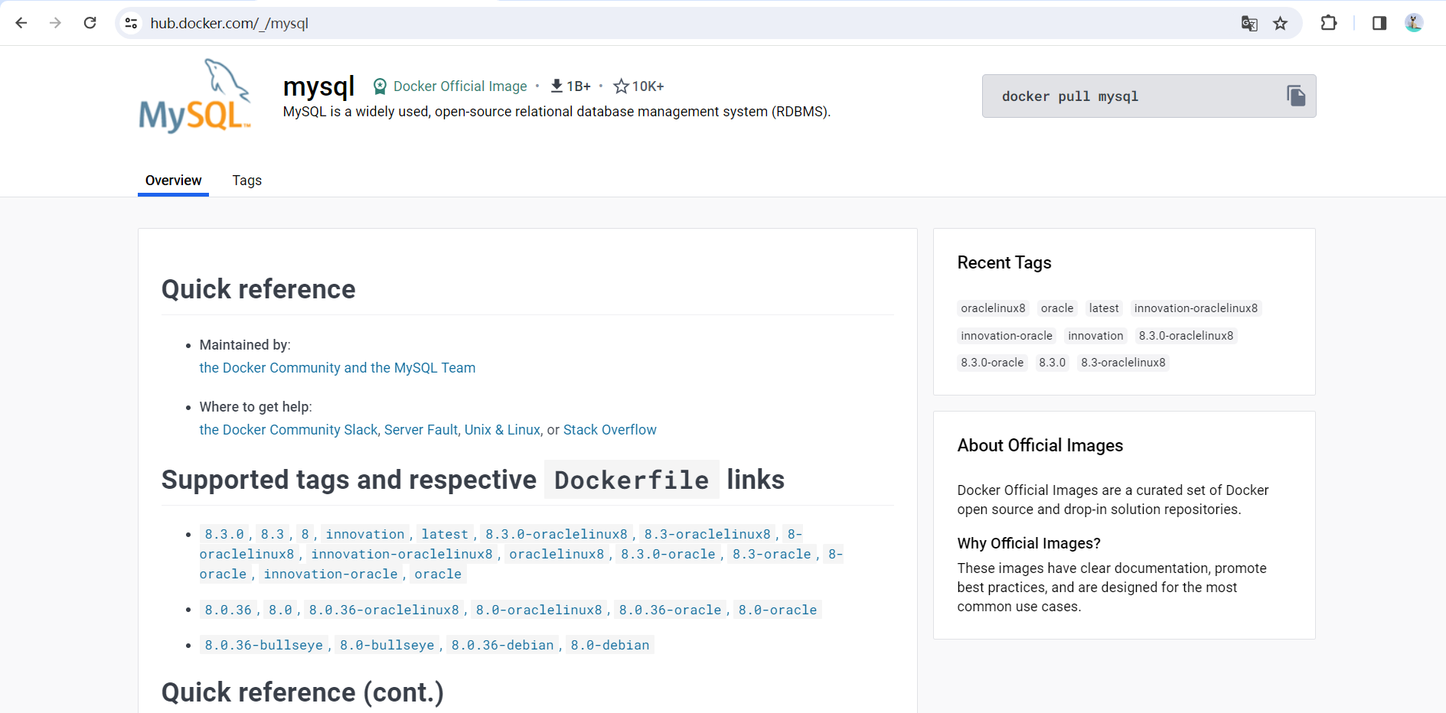The height and width of the screenshot is (713, 1446).
Task: Open the innovation Dockerfile tag link
Action: tap(365, 534)
